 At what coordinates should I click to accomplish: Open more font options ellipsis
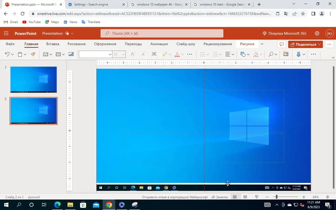click(190, 54)
